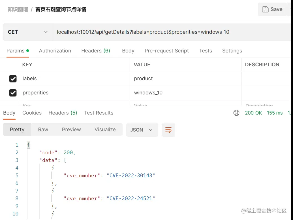Switch to Raw response view
Image resolution: width=293 pixels, height=220 pixels.
coord(43,130)
